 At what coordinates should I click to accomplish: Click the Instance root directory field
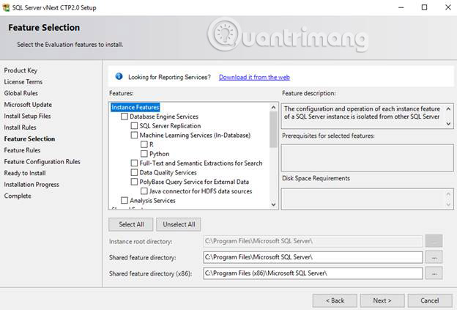point(313,241)
